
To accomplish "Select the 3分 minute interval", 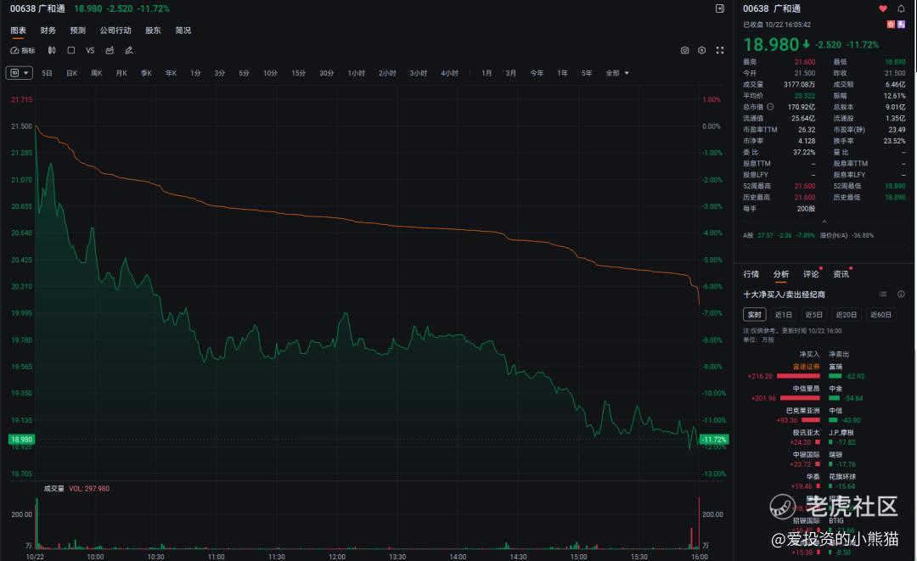I will point(219,73).
